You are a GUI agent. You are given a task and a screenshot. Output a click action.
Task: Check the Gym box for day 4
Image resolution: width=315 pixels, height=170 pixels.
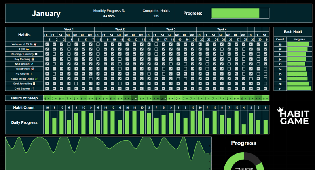[x=69, y=49]
